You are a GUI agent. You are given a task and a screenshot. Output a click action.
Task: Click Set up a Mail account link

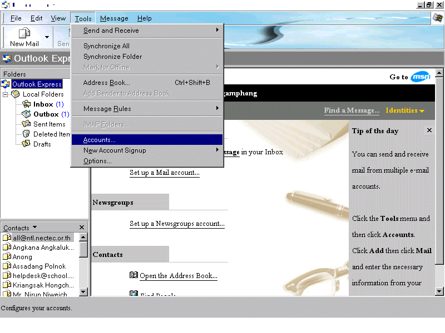[x=165, y=173]
